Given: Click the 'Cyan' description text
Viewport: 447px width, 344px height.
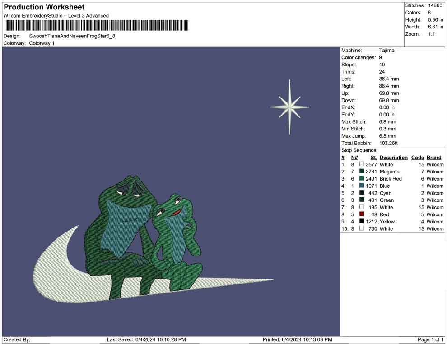Looking at the screenshot, I should click(x=386, y=193).
